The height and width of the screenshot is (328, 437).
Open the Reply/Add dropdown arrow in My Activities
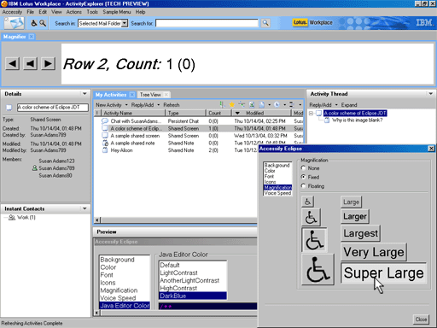[159, 105]
